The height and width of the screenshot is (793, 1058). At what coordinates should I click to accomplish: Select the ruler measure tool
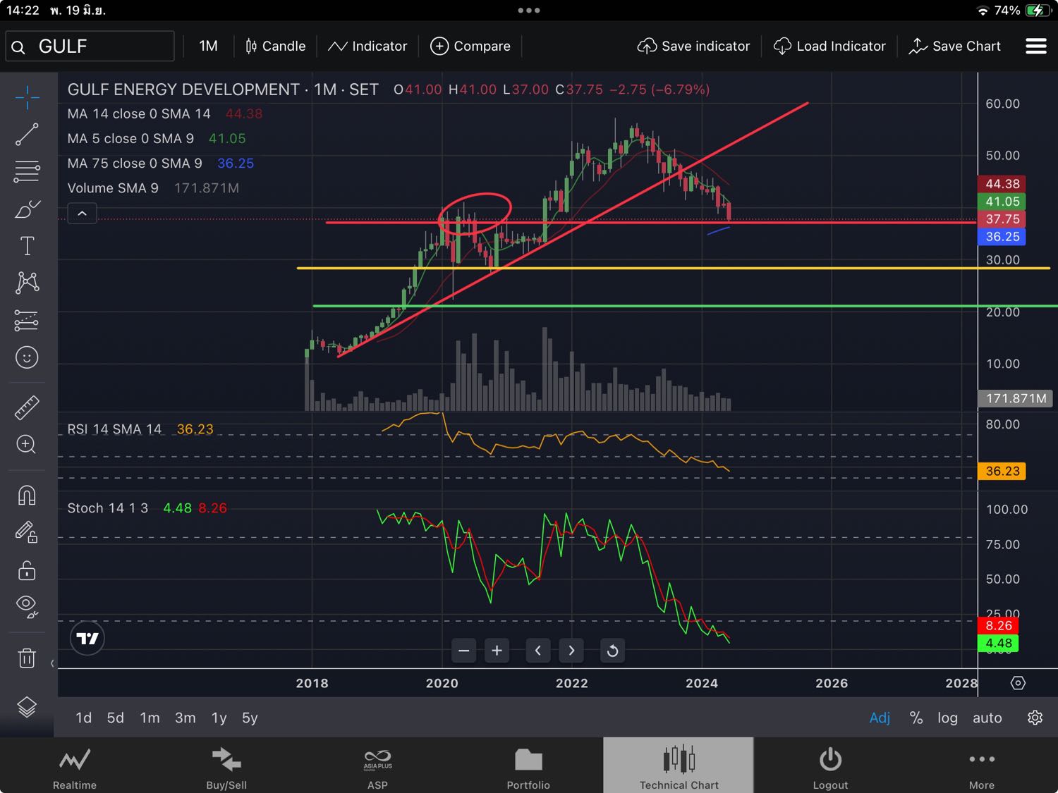(x=27, y=407)
